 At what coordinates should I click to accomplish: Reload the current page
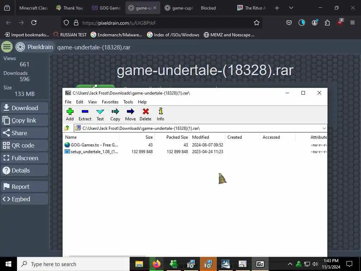[x=34, y=23]
